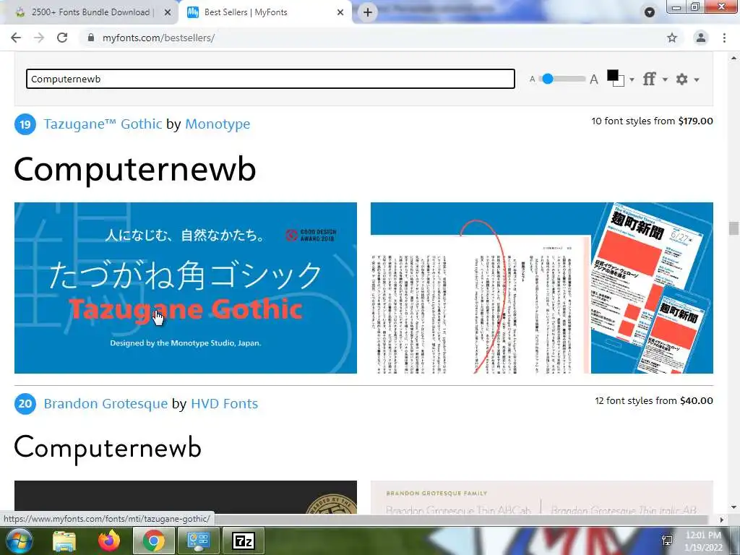This screenshot has width=740, height=555.
Task: Open the Tazugane Gothic font link
Action: 103,124
